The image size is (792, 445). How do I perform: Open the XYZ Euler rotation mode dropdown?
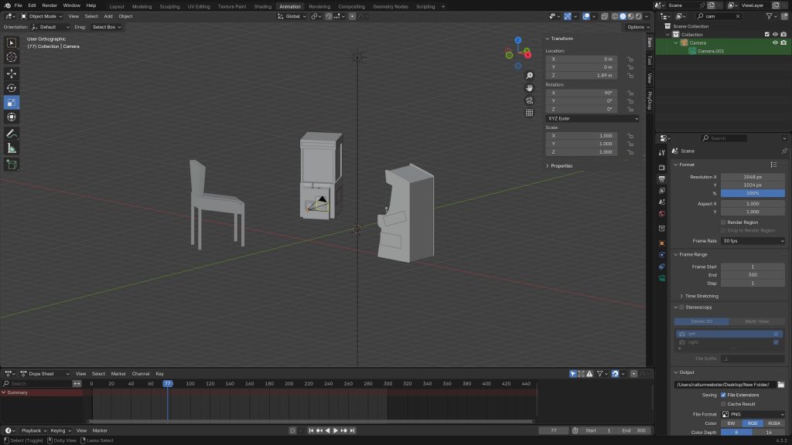[x=592, y=118]
